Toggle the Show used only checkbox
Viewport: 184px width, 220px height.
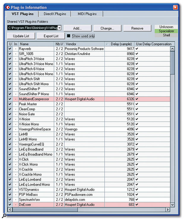(x=69, y=36)
